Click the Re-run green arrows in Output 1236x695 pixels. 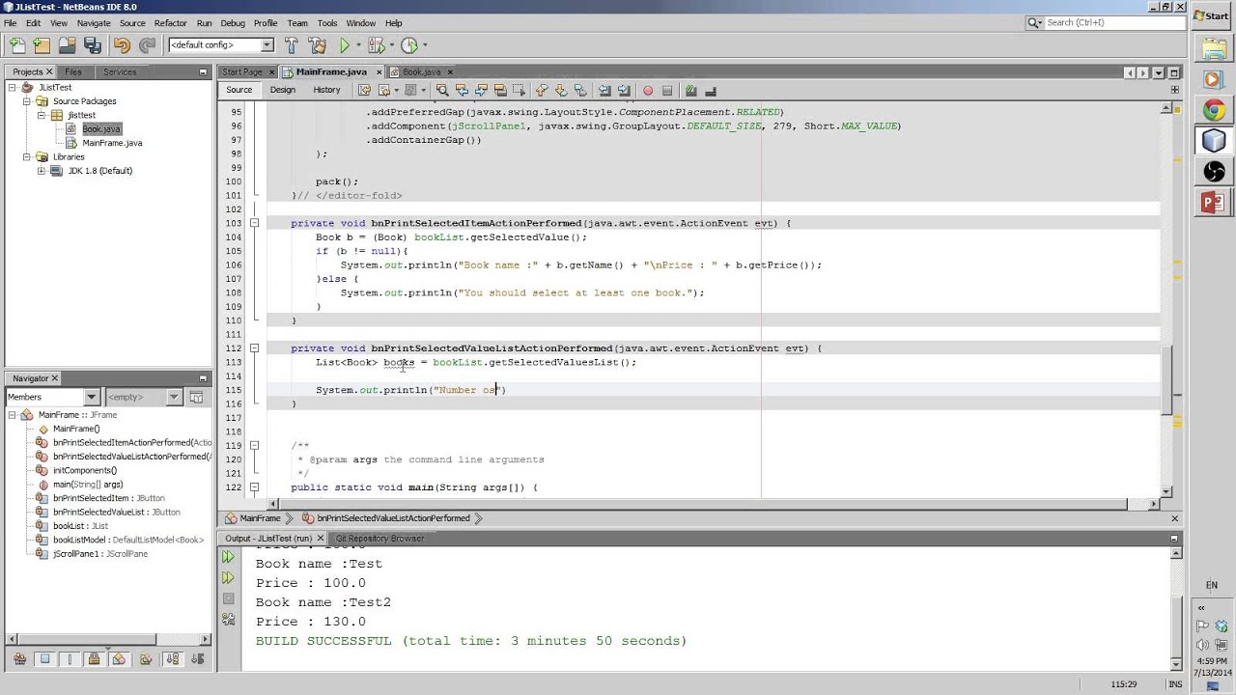228,557
